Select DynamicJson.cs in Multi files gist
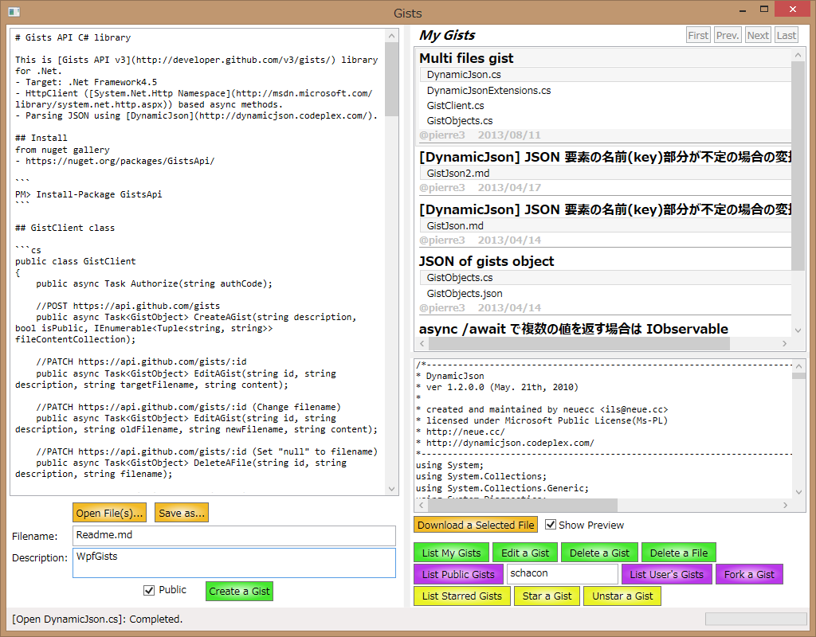The height and width of the screenshot is (637, 816). [x=606, y=74]
